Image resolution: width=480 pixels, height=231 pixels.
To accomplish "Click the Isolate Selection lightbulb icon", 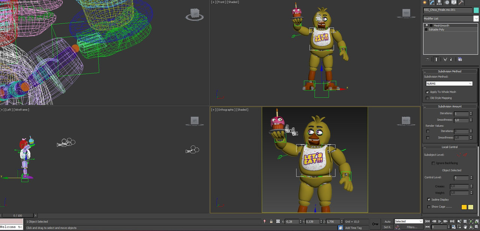I will 265,222.
